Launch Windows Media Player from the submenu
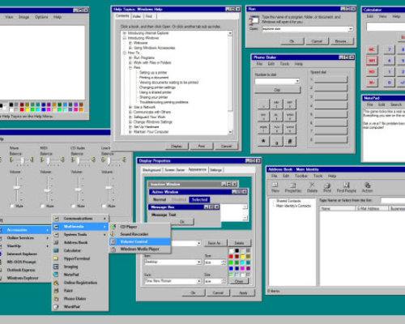 [140, 249]
